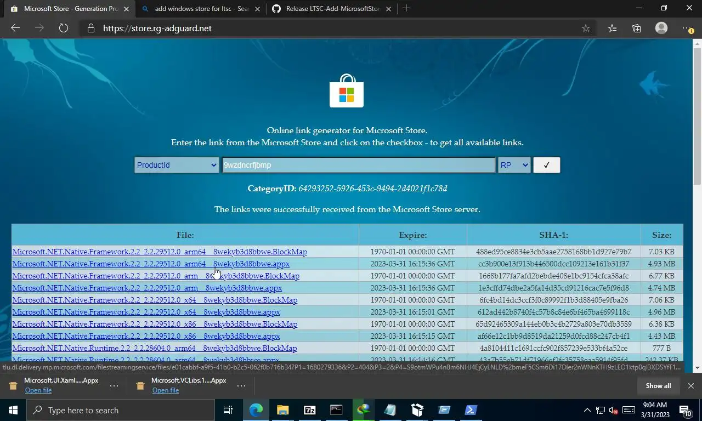Select SHA-1 hash 612ad442b8740f4c57b8c84e6bf465ba4699118c
The image size is (702, 421).
[553, 312]
